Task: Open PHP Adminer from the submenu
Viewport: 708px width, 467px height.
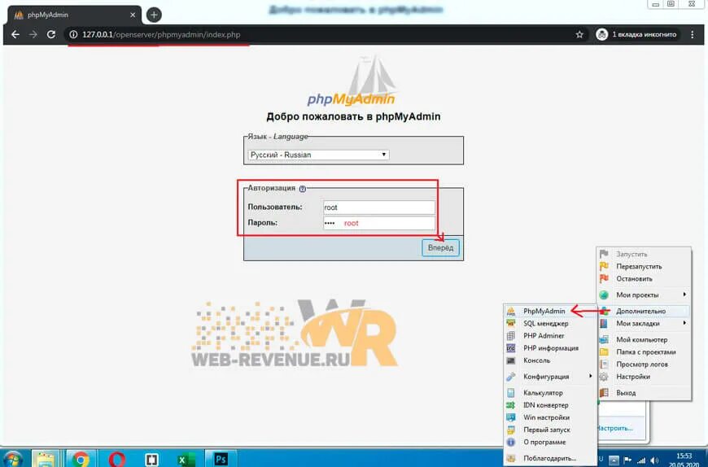Action: (x=550, y=336)
